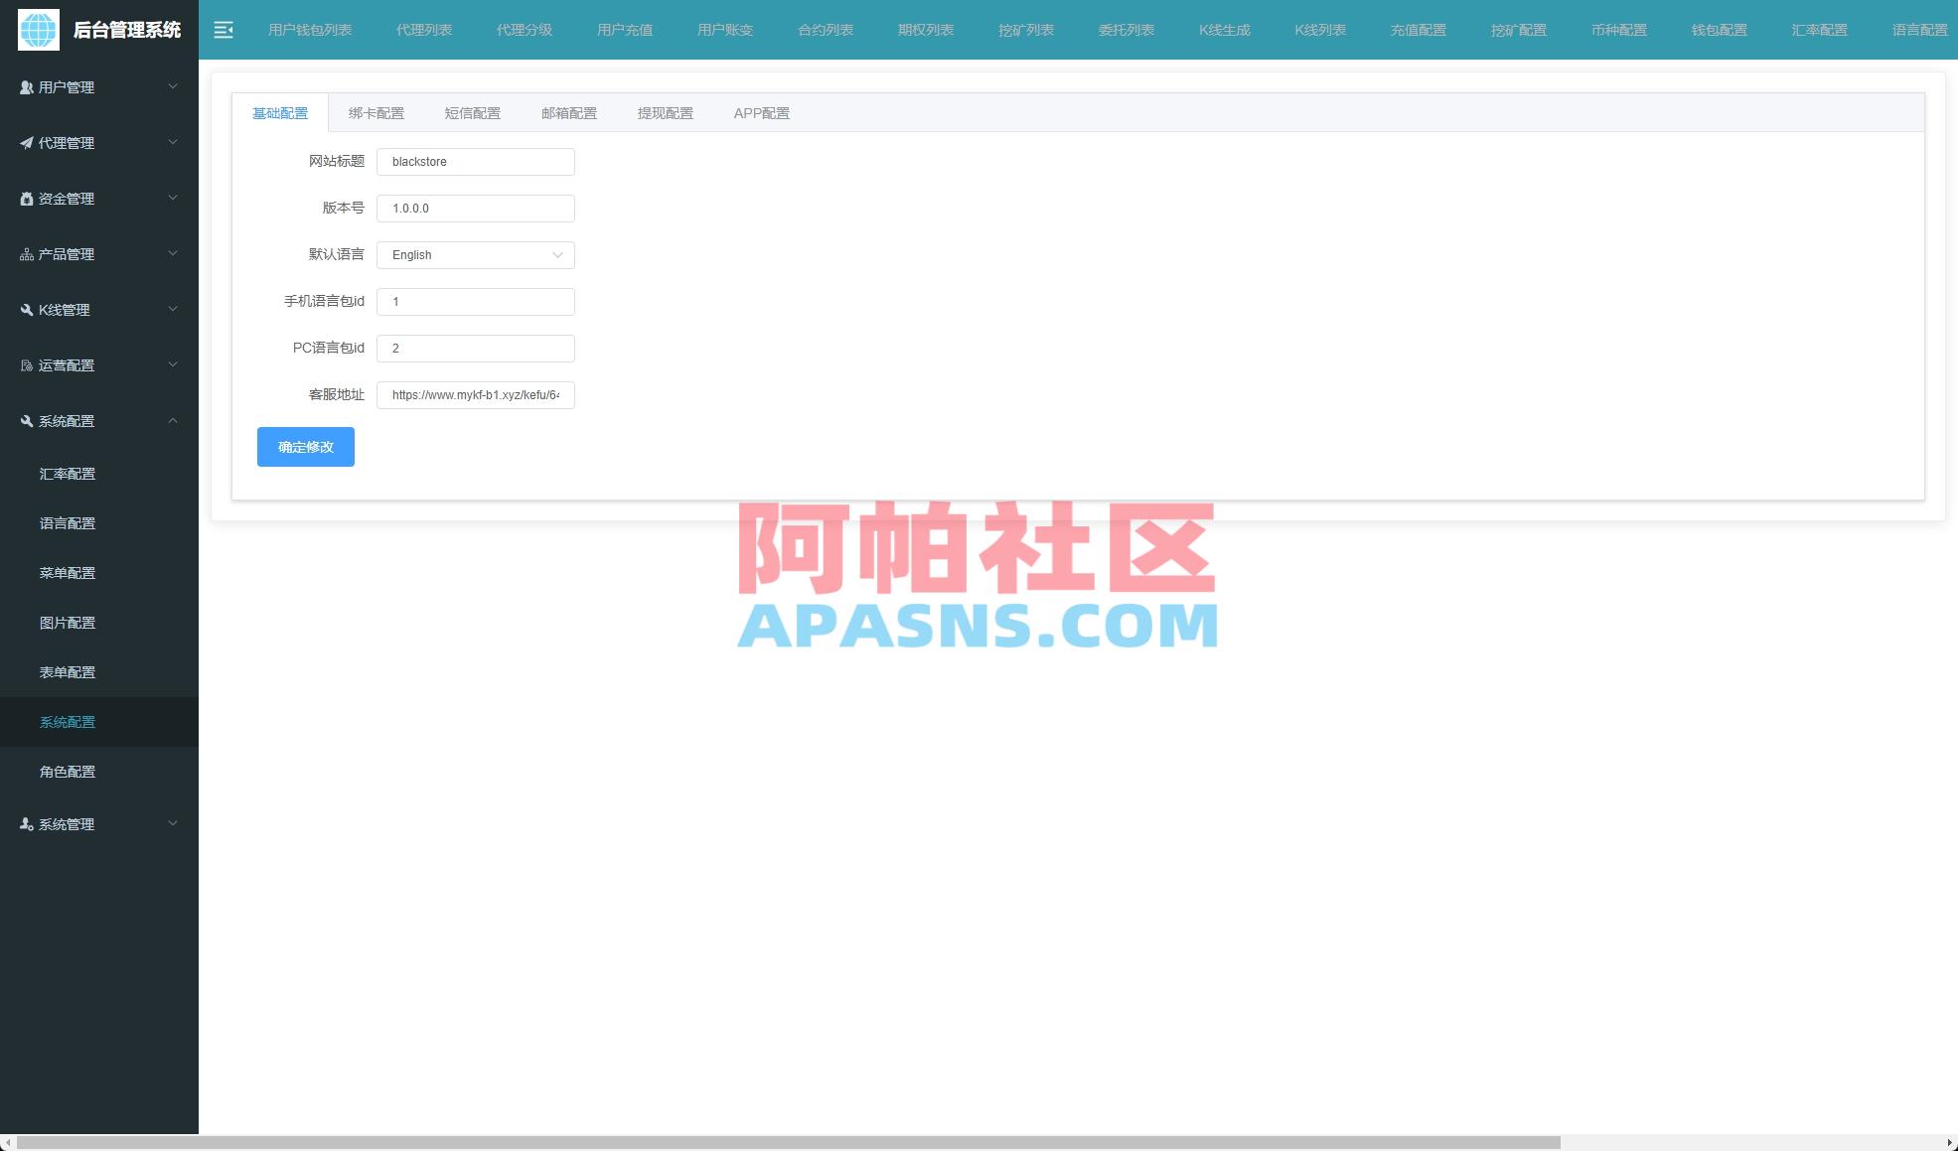Click the sidebar collapse hamburger icon

pos(224,30)
